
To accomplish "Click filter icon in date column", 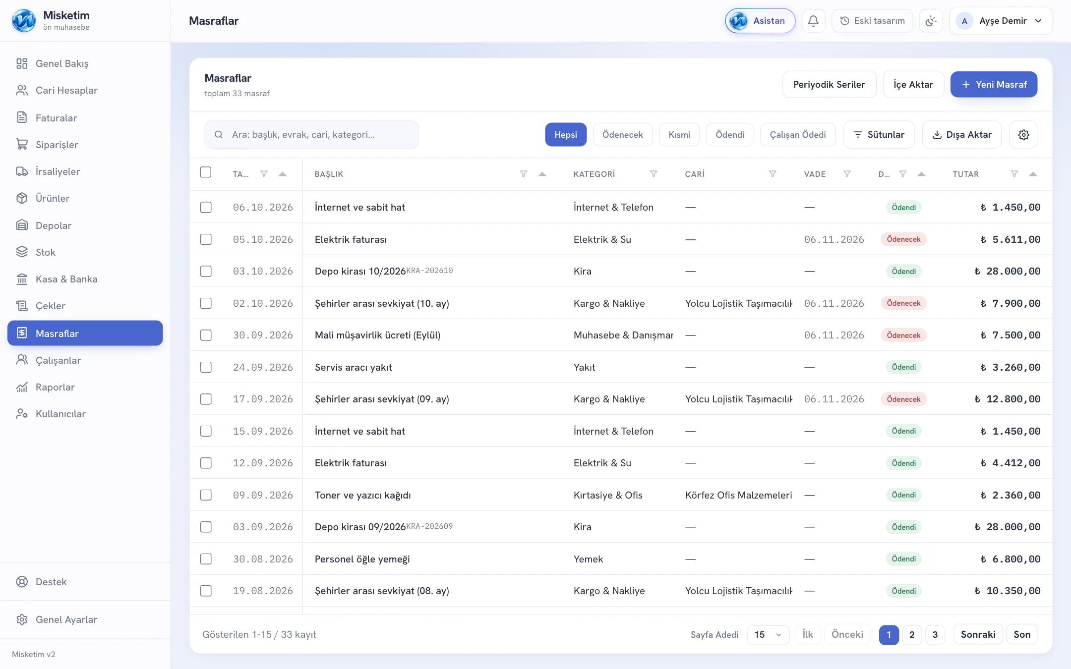I will (x=264, y=174).
